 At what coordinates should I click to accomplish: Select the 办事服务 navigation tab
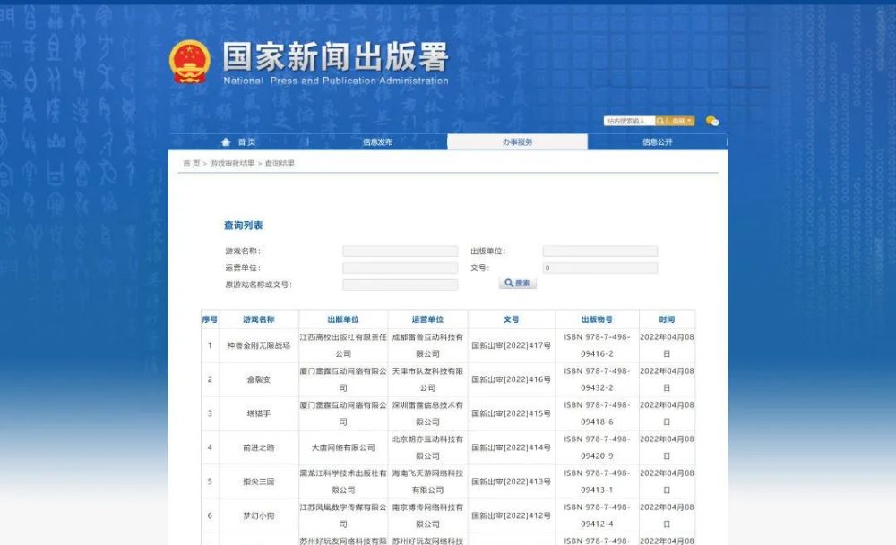click(517, 142)
